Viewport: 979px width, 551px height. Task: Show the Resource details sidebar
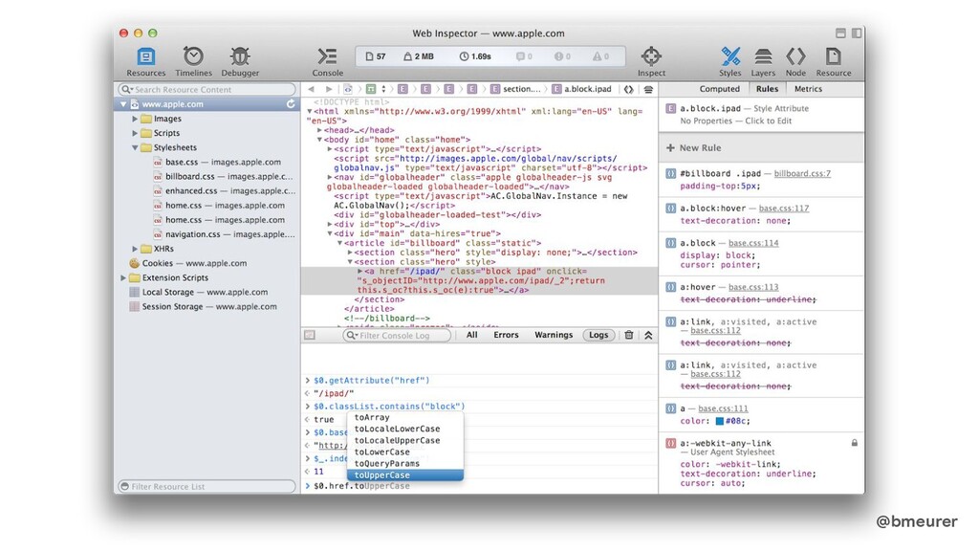tap(834, 62)
